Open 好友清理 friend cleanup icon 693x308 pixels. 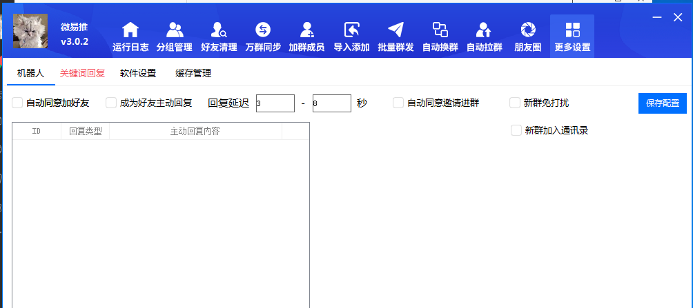[x=219, y=30]
